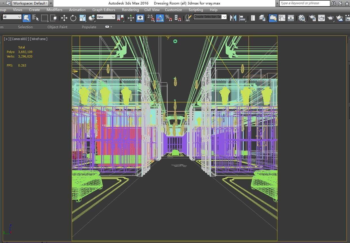The height and width of the screenshot is (243, 350).
Task: Click the search keyword input field
Action: 305,3
